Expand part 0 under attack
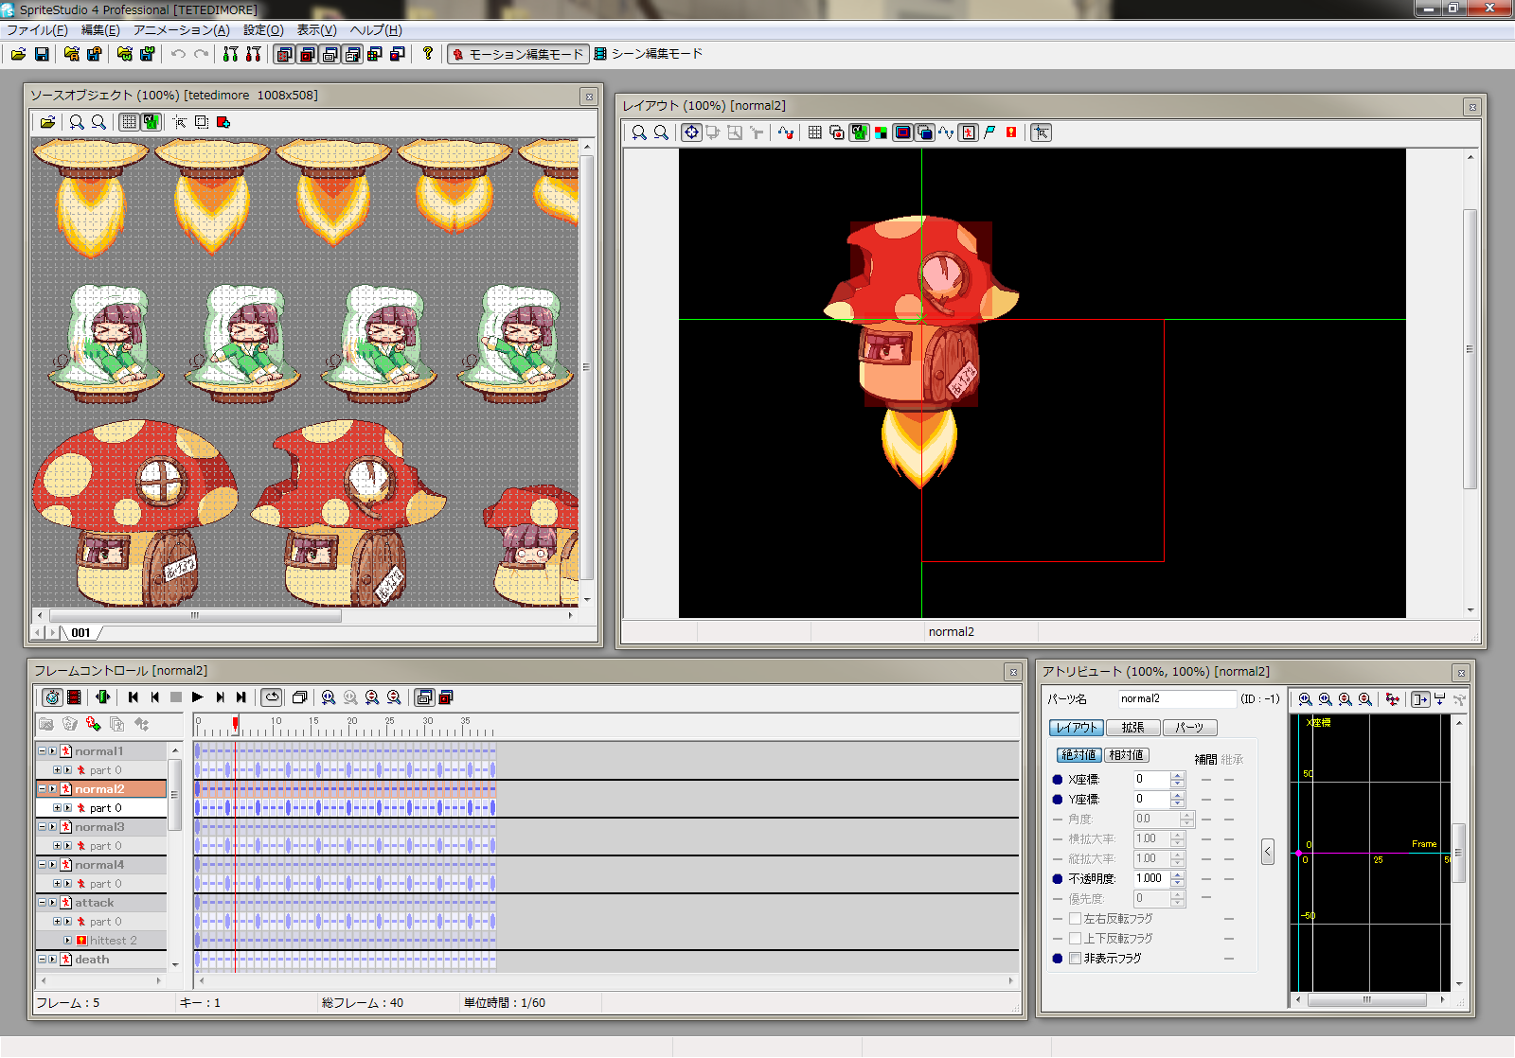This screenshot has width=1515, height=1058. pos(57,922)
